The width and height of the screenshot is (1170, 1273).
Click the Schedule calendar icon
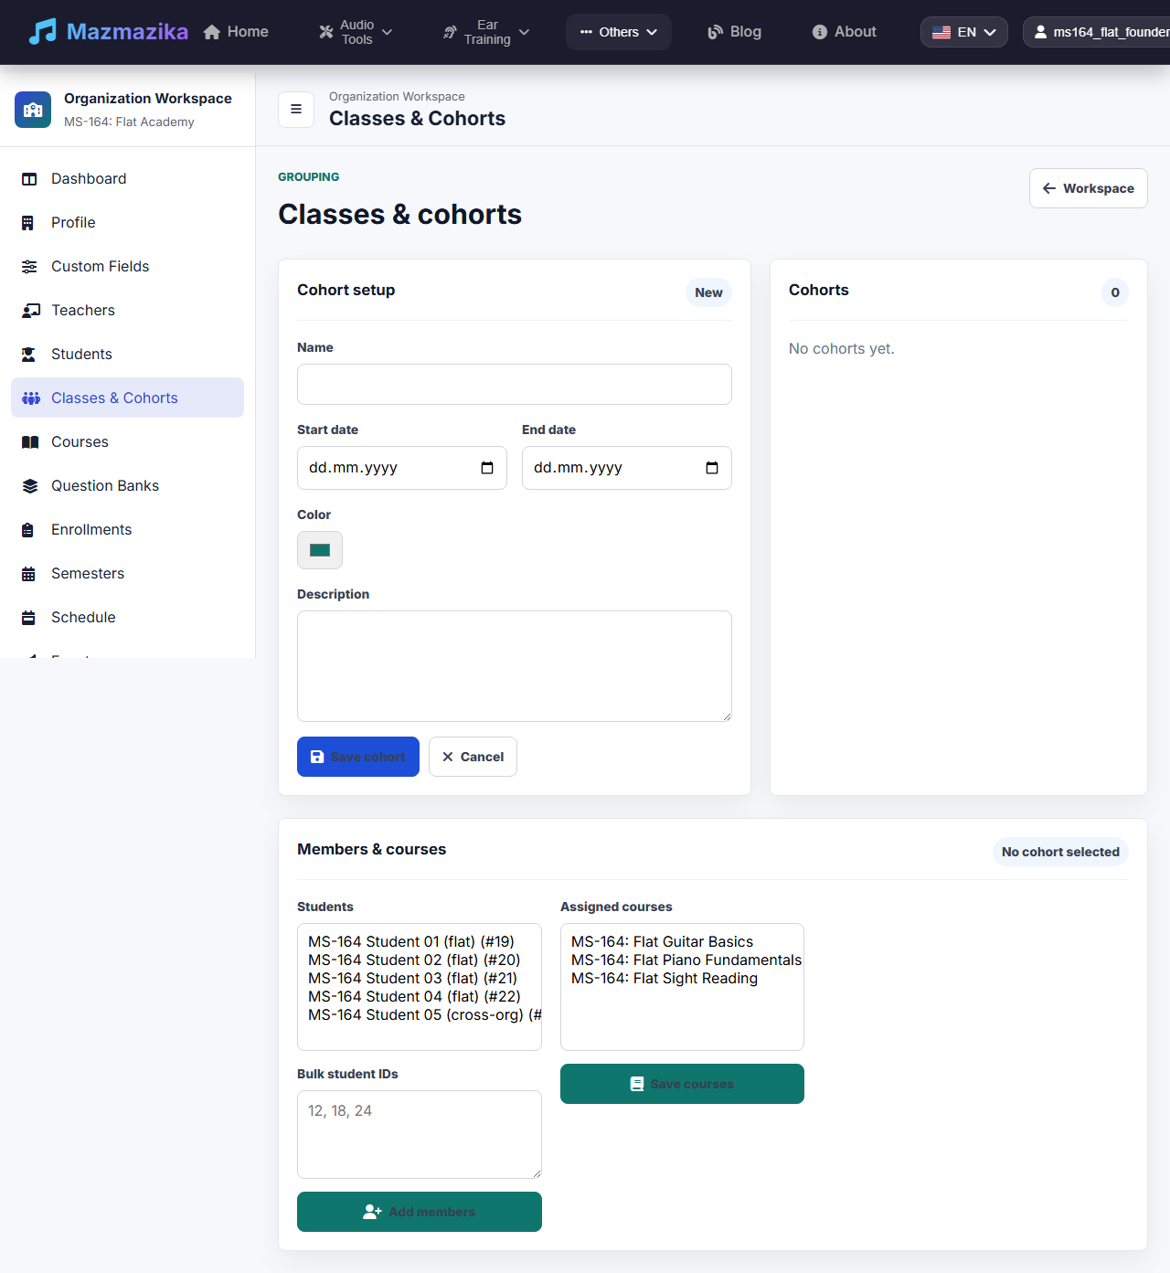[28, 618]
